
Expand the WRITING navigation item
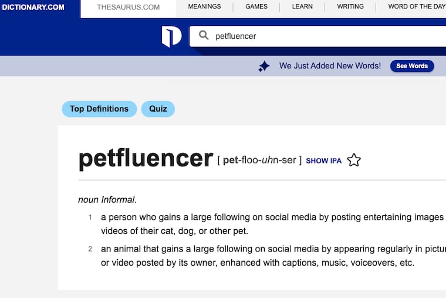coord(350,7)
